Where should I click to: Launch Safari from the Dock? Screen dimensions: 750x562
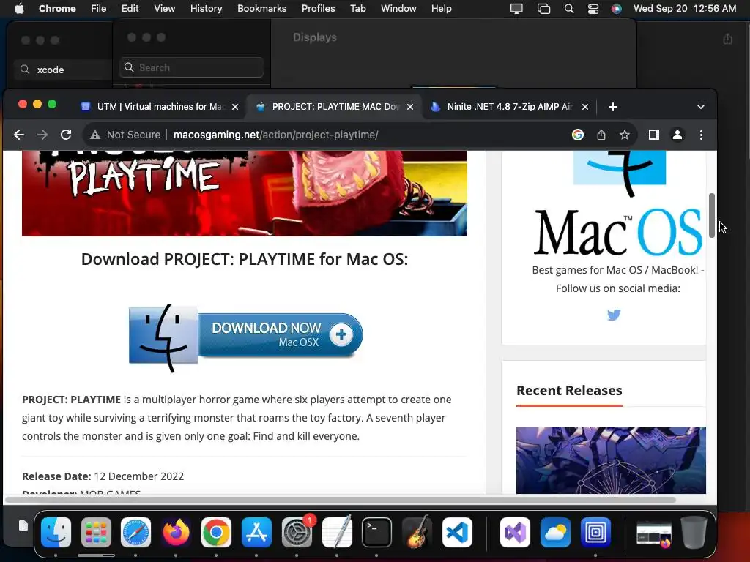click(x=135, y=533)
